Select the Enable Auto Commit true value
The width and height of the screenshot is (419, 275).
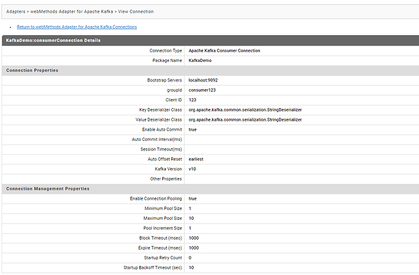[192, 130]
